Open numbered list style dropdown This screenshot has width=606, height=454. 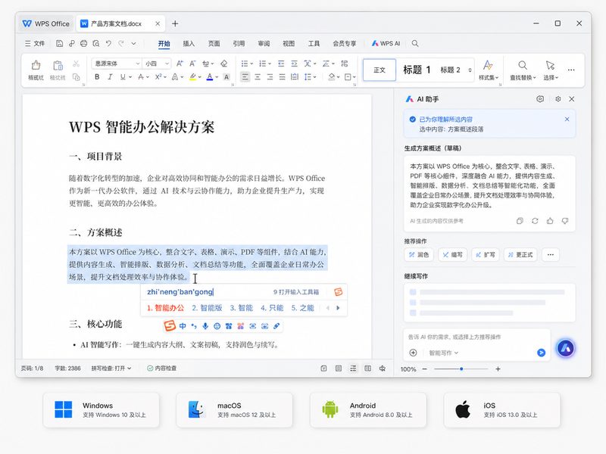(270, 64)
